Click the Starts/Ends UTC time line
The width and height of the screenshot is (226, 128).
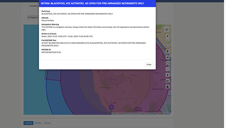pos(67,36)
